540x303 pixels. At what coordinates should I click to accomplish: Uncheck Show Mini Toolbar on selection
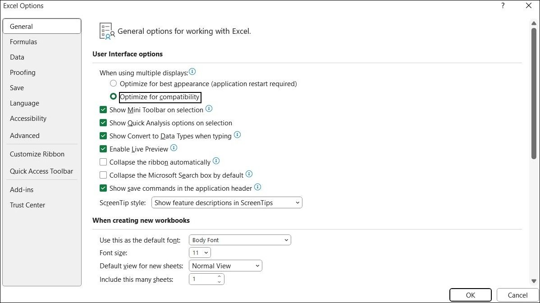[103, 110]
